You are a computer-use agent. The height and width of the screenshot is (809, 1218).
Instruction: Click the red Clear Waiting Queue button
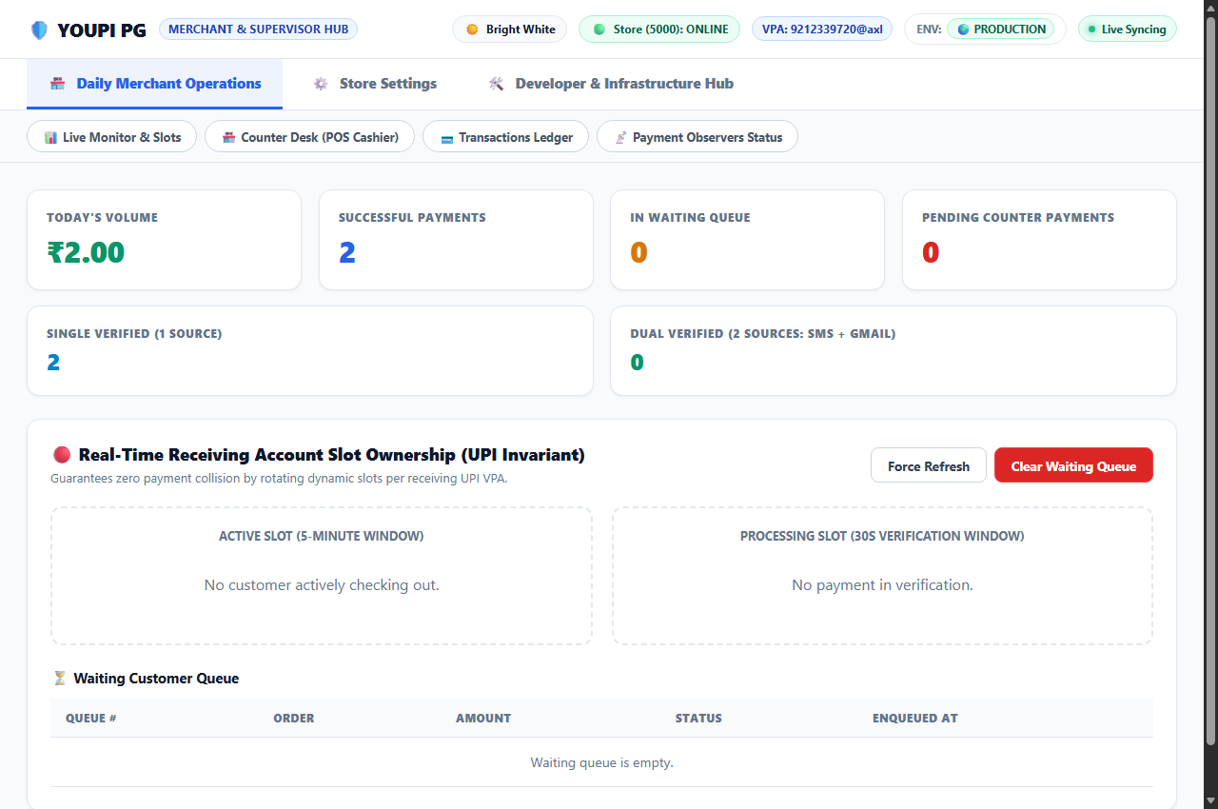coord(1073,465)
